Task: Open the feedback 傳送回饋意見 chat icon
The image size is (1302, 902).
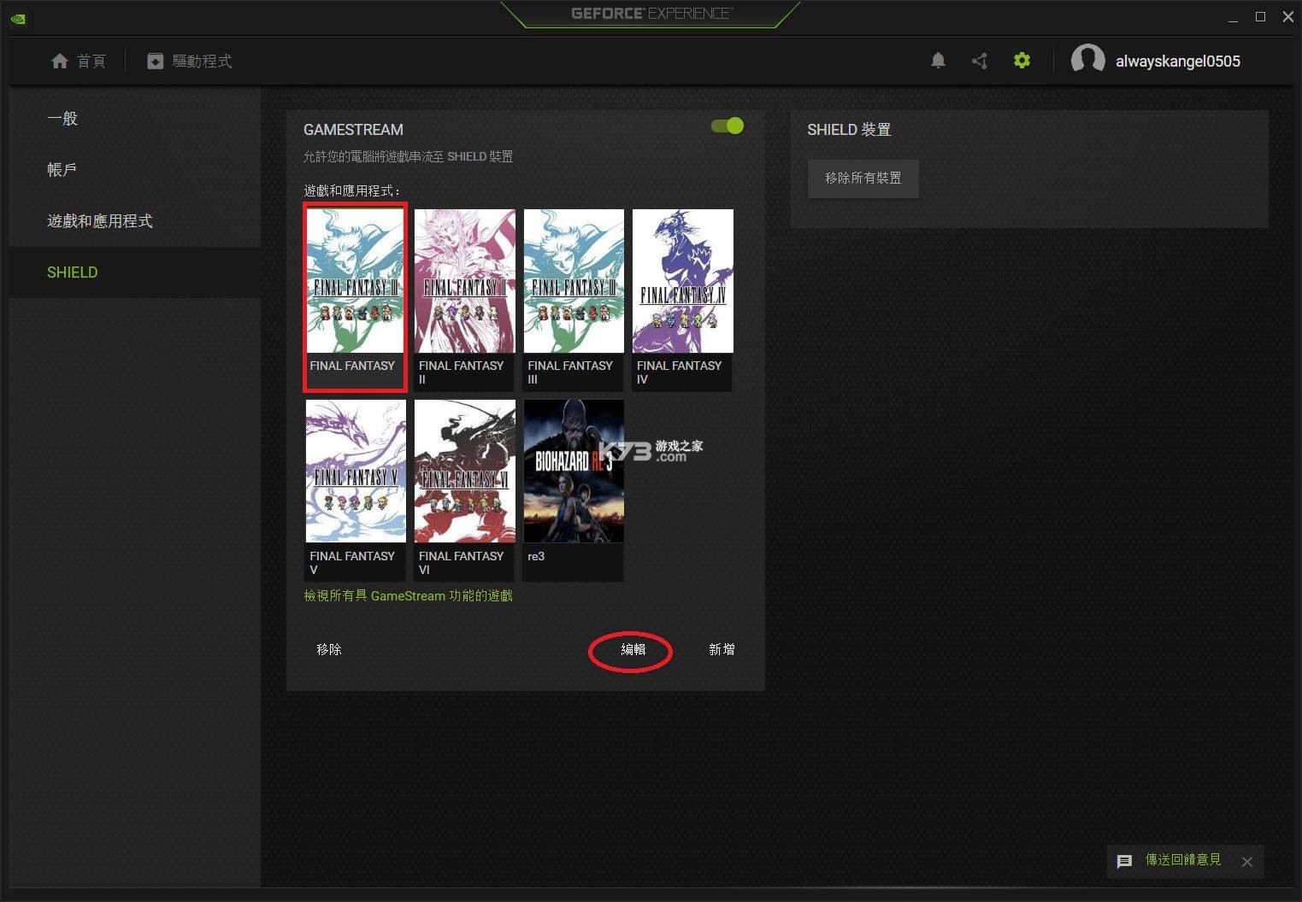Action: [1124, 861]
